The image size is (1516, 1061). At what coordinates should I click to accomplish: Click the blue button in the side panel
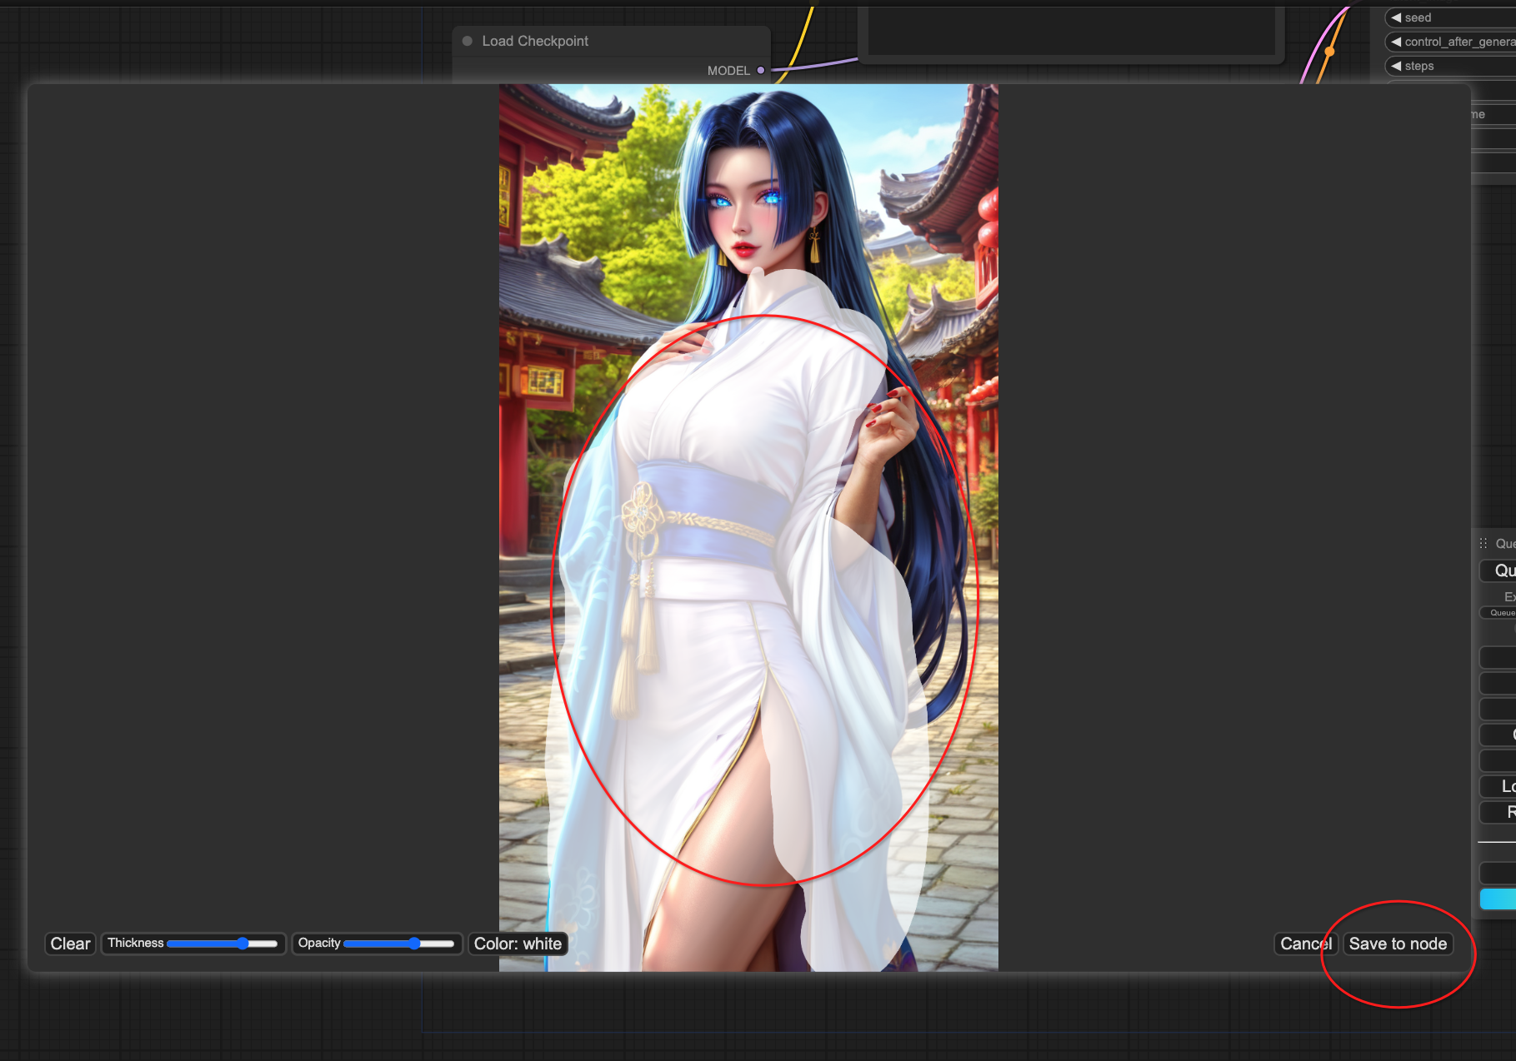1498,899
